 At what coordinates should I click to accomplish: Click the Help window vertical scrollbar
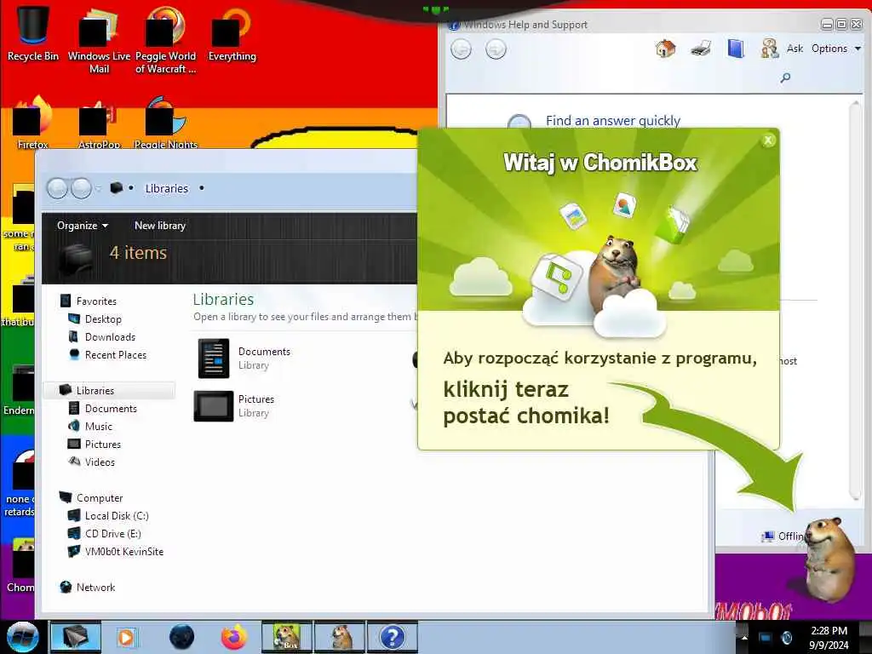coord(855,301)
